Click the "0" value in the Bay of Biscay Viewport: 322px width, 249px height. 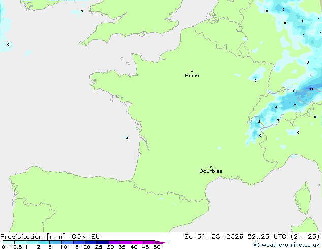pos(127,138)
